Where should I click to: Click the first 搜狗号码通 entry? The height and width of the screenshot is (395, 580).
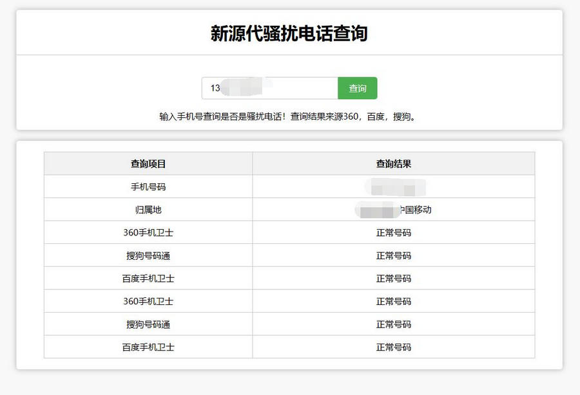148,255
